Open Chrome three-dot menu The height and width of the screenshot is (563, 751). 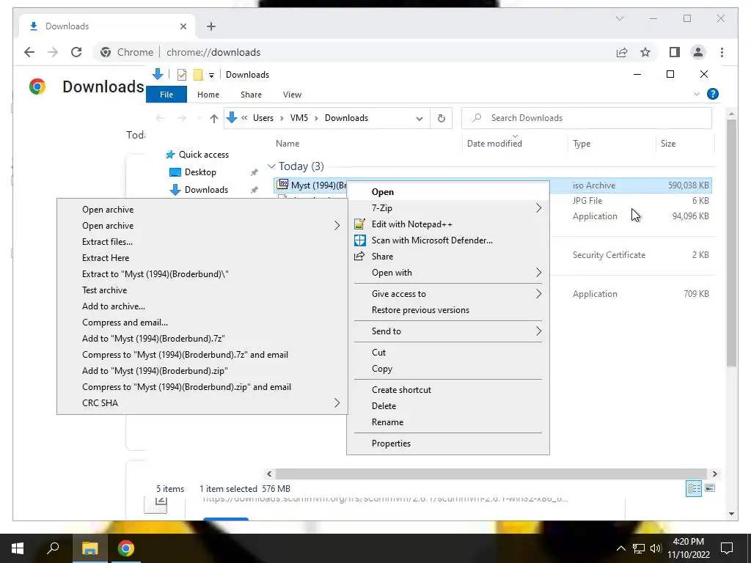coord(722,52)
